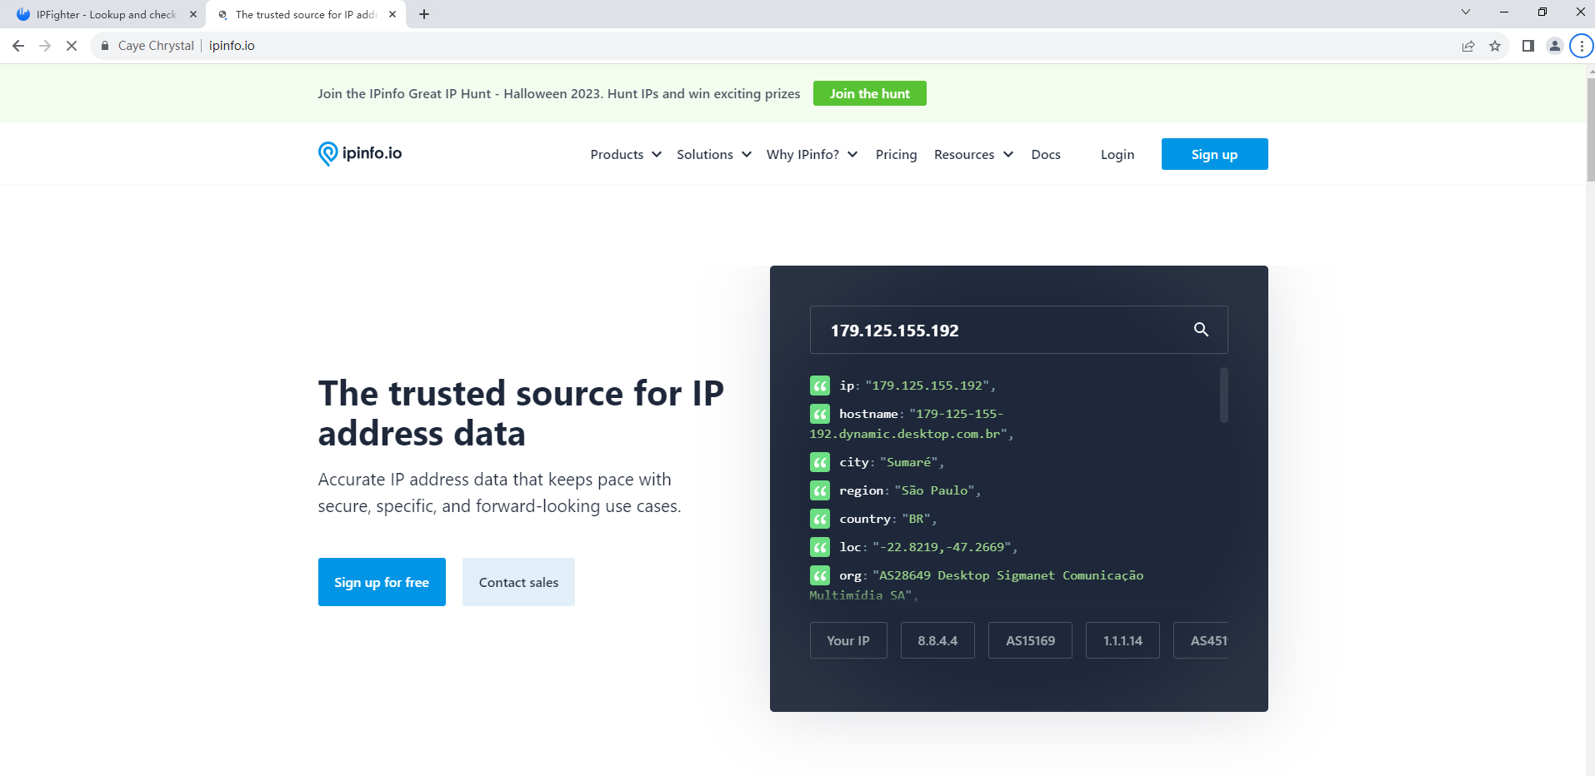Click the padlock site info icon
Viewport: 1595px width, 776px height.
(x=105, y=46)
